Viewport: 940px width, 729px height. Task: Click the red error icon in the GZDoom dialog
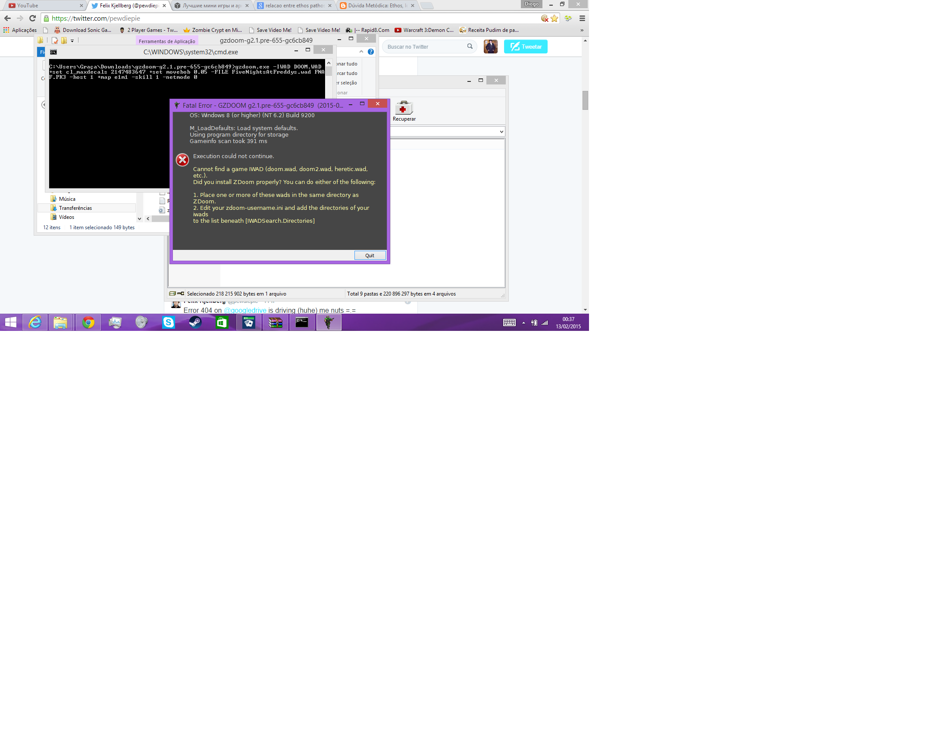click(x=182, y=160)
